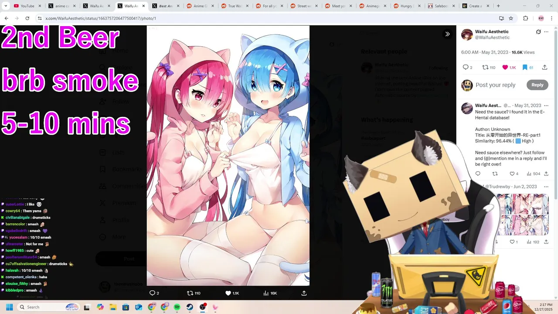
Task: Open Outlook from the taskbar
Action: (x=139, y=307)
